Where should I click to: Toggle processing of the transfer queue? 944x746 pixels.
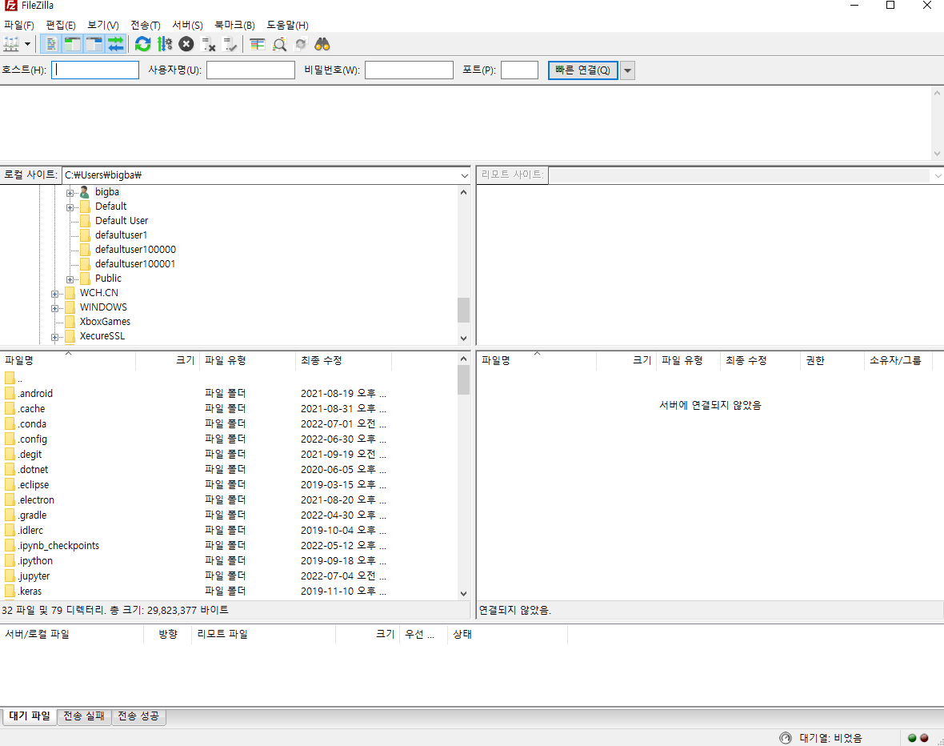coord(164,44)
